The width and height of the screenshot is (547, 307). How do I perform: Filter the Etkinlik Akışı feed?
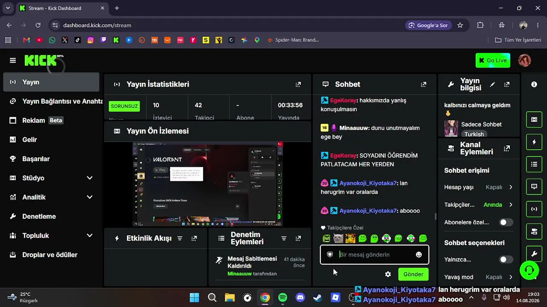[180, 238]
